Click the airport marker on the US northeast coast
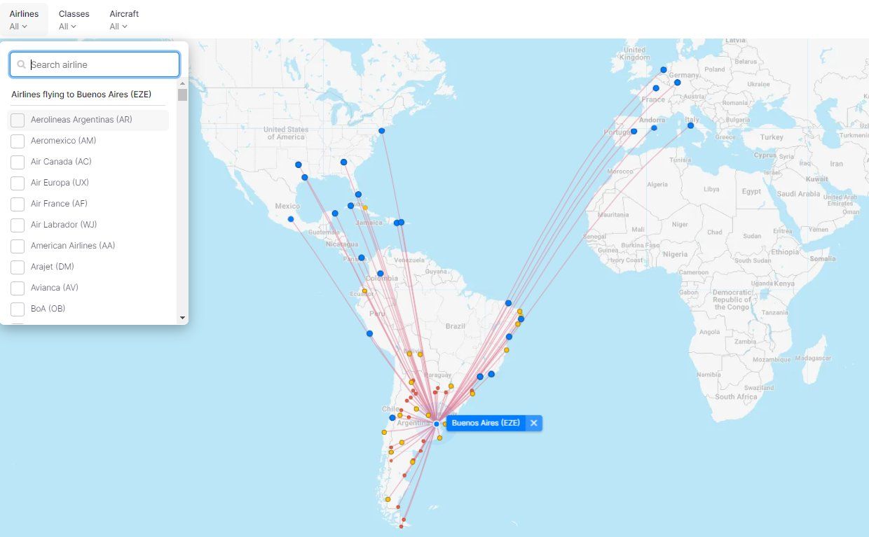Viewport: 869px width, 537px height. 382,131
